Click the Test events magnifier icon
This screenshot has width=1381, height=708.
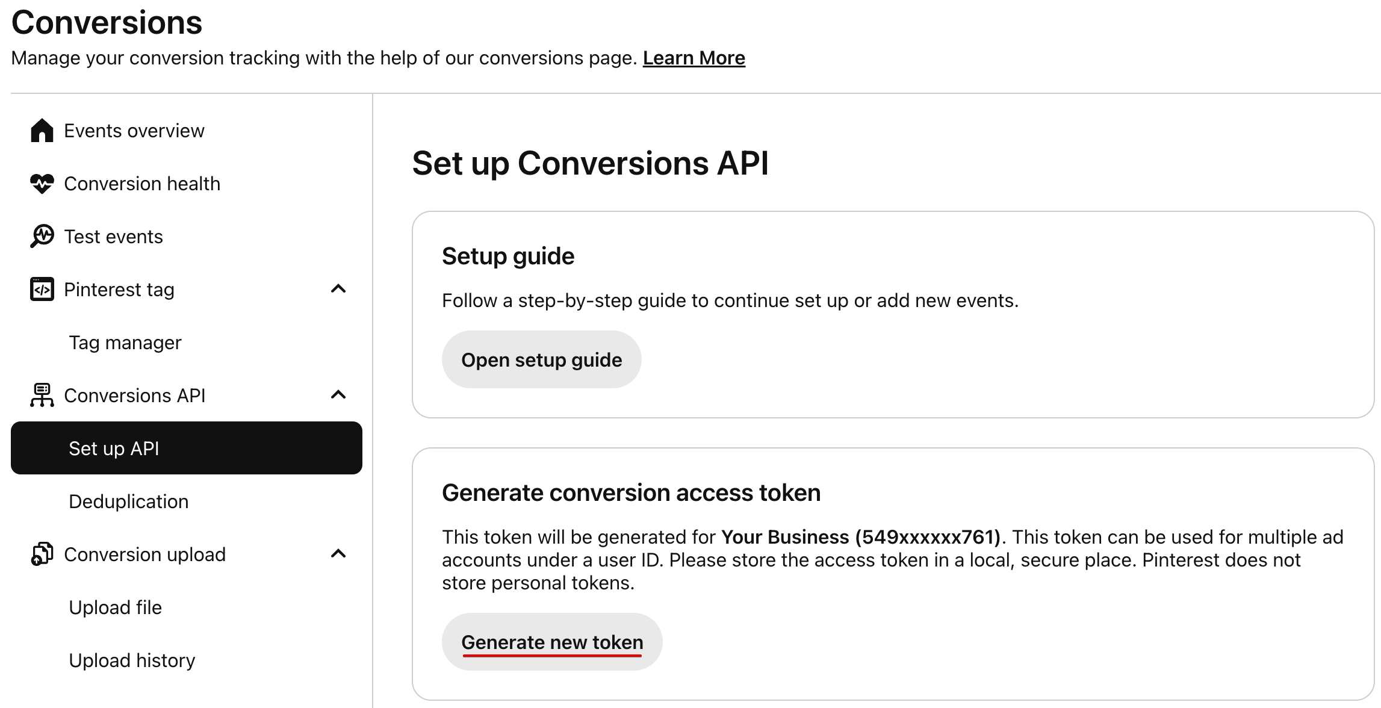tap(42, 237)
